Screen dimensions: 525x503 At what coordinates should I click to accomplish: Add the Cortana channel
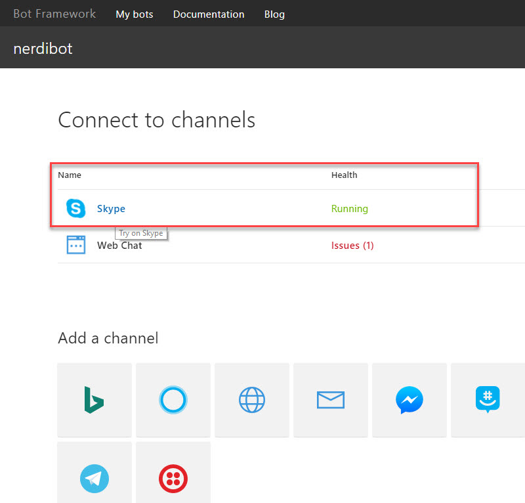[173, 400]
